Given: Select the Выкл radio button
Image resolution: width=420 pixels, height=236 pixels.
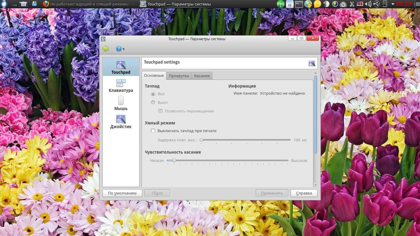Looking at the screenshot, I should point(153,103).
